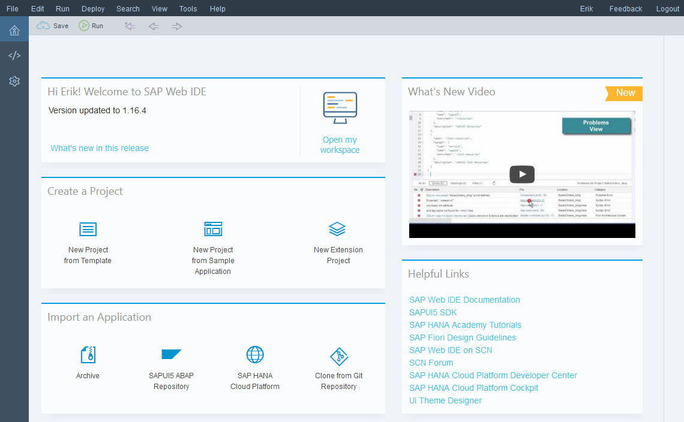Open the View menu
This screenshot has width=684, height=422.
click(159, 9)
